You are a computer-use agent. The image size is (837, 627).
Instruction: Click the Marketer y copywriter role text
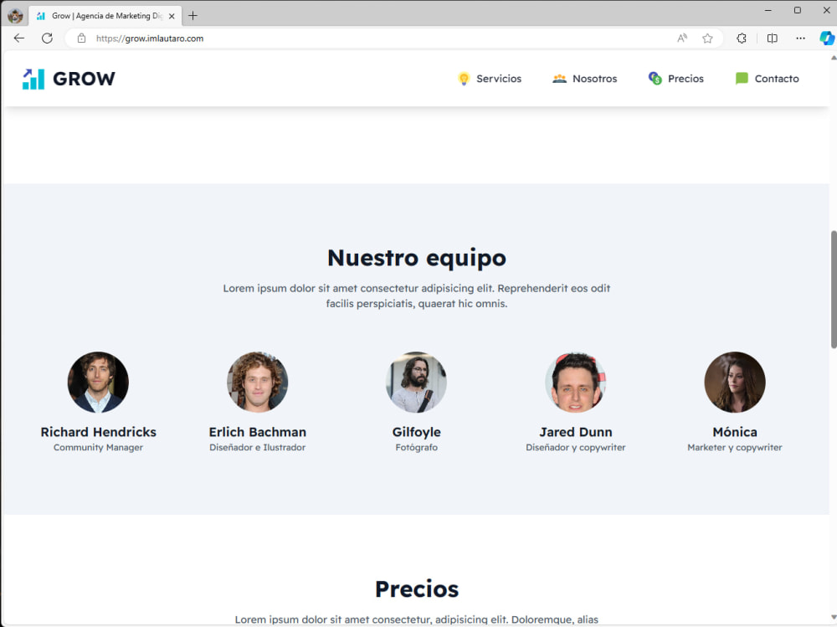[735, 448]
